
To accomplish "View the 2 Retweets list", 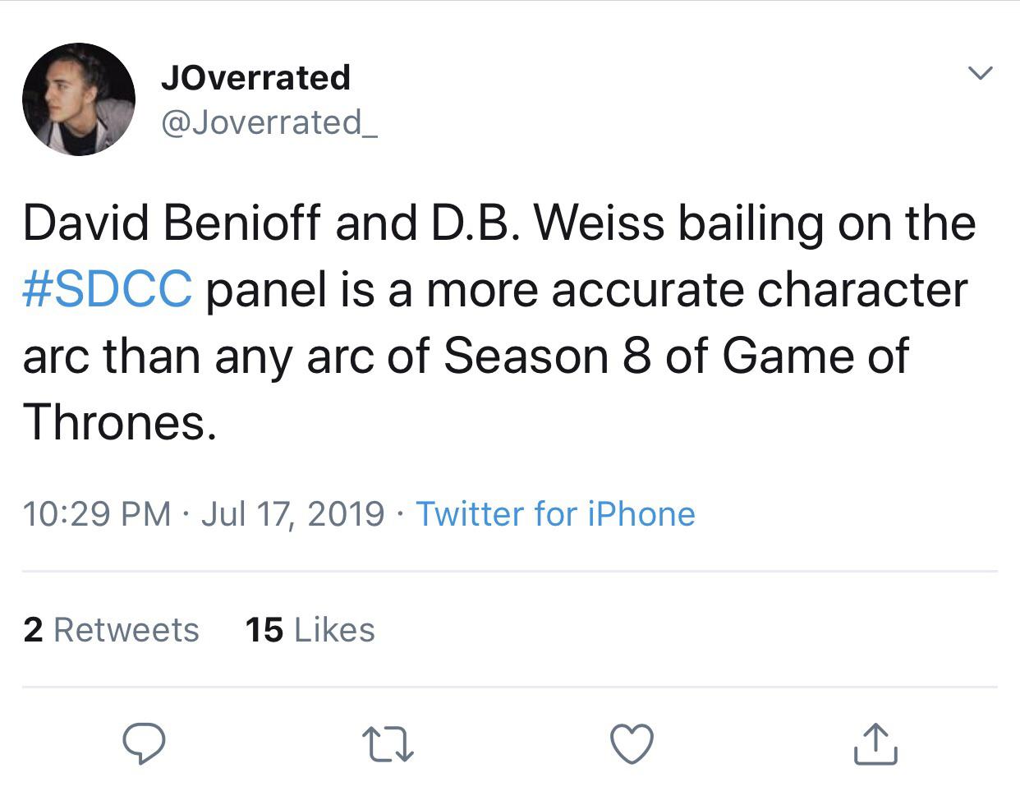I will click(x=112, y=630).
